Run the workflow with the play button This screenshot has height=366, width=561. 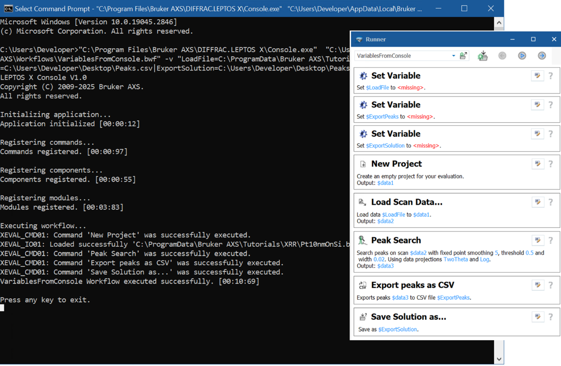tap(522, 56)
